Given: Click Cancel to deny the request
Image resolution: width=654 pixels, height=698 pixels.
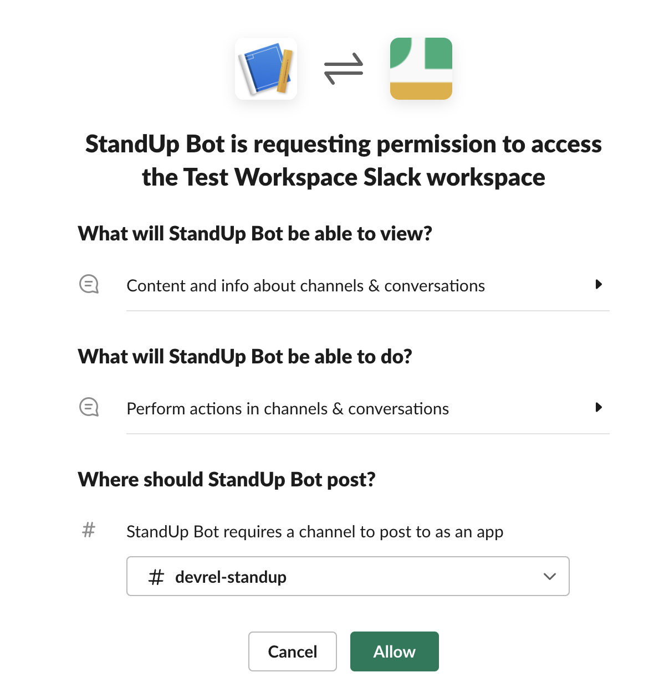Looking at the screenshot, I should tap(292, 651).
